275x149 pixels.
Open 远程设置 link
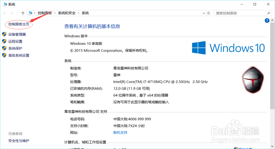point(15,41)
